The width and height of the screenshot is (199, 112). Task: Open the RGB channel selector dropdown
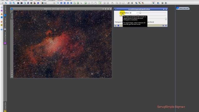click(x=49, y=3)
